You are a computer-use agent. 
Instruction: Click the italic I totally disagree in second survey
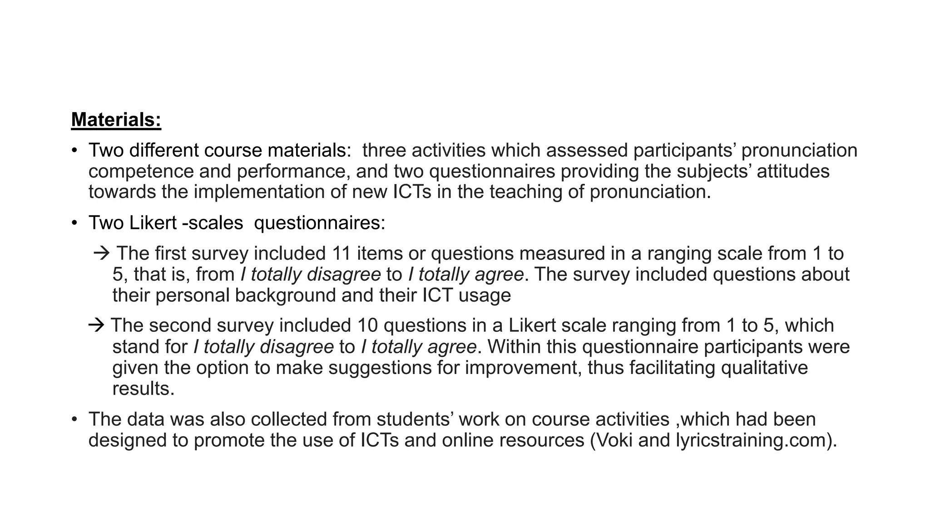click(x=263, y=347)
